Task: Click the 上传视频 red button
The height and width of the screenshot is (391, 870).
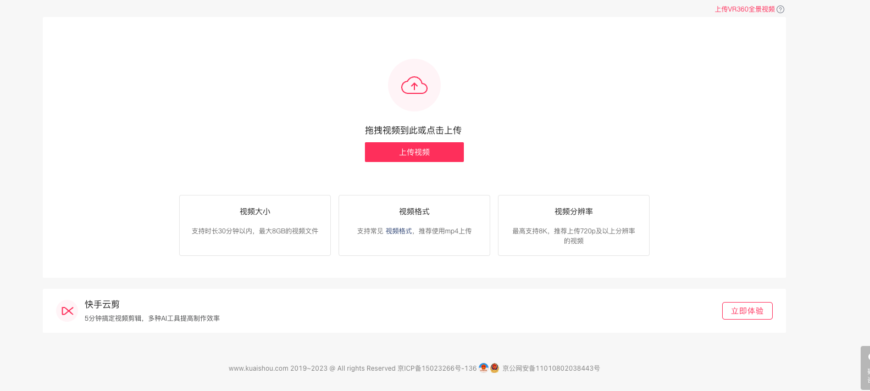Action: pos(414,152)
